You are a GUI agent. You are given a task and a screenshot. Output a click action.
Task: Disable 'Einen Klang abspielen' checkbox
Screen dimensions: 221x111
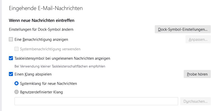click(x=11, y=74)
